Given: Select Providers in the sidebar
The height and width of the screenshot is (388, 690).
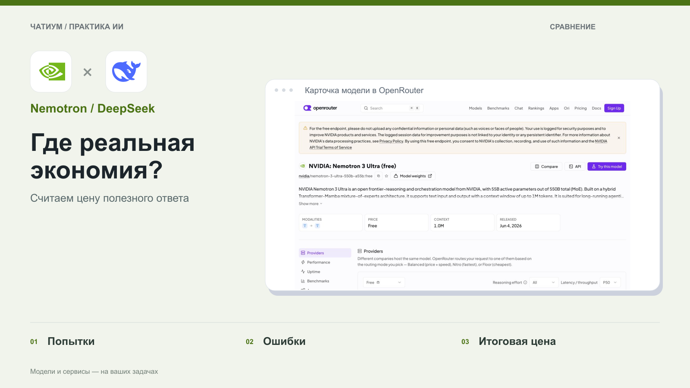Looking at the screenshot, I should (x=325, y=253).
